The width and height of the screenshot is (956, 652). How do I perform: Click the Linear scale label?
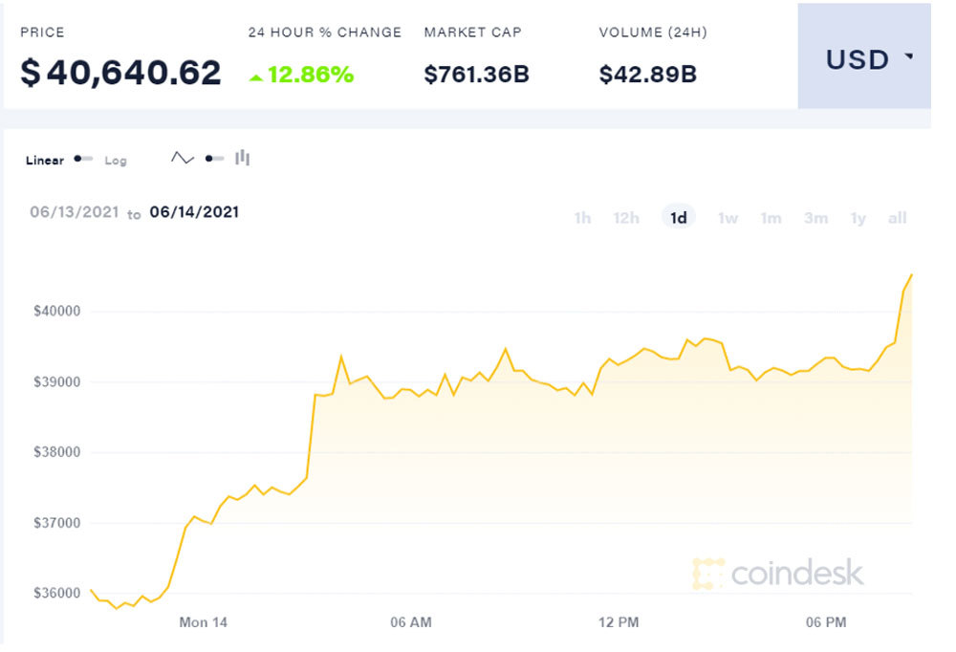(45, 161)
